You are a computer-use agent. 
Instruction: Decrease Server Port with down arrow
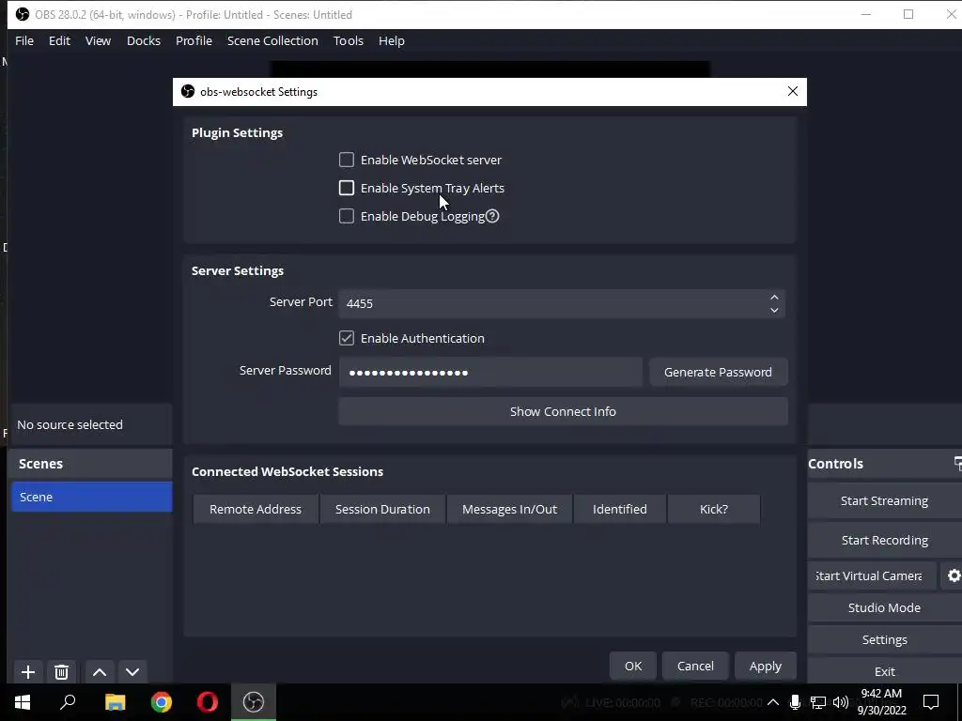point(774,310)
